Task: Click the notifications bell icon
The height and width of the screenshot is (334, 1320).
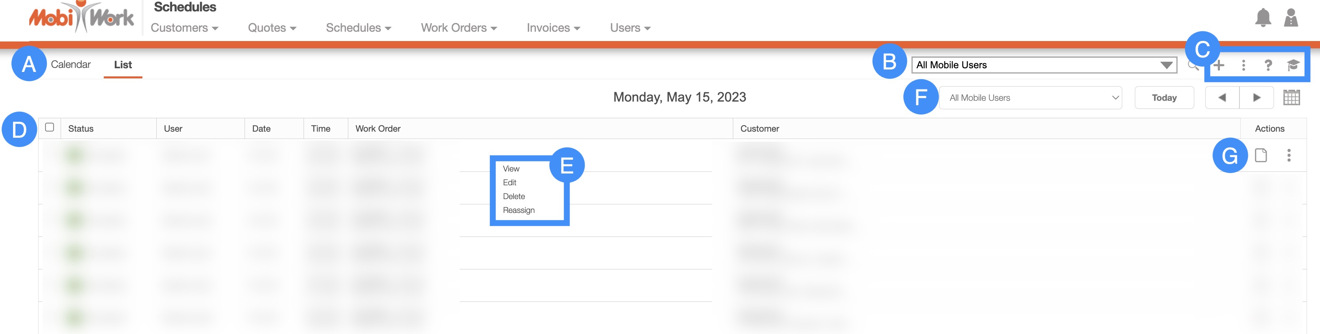Action: coord(1263,18)
